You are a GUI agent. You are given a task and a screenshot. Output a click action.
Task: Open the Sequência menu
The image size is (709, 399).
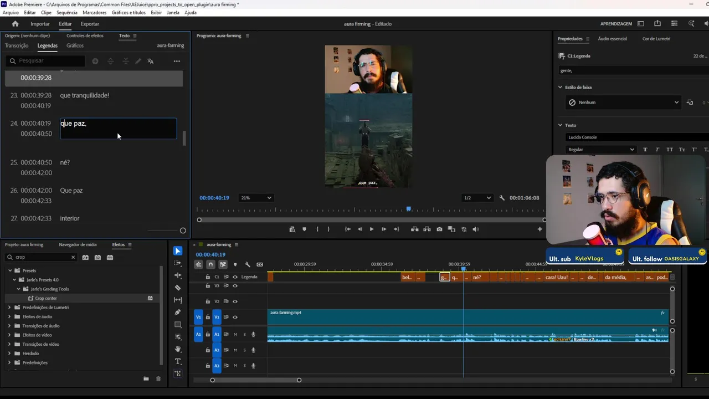(x=67, y=12)
